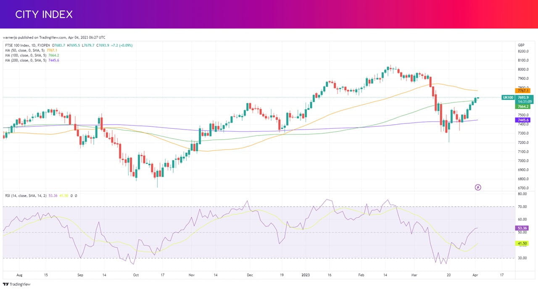Click the CITY INDEX logo in banner
538x302 pixels.
[x=44, y=14]
